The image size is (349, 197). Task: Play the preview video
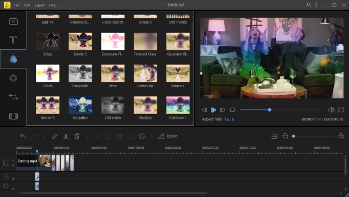pos(213,110)
